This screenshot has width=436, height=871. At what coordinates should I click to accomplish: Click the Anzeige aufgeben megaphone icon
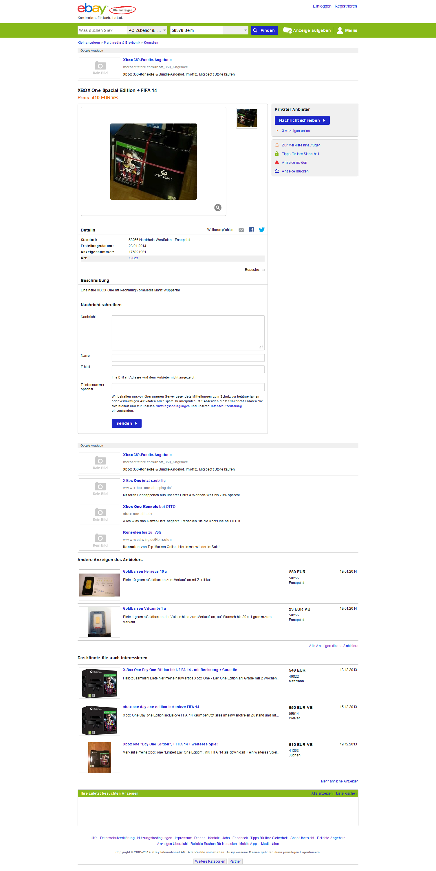pos(287,30)
